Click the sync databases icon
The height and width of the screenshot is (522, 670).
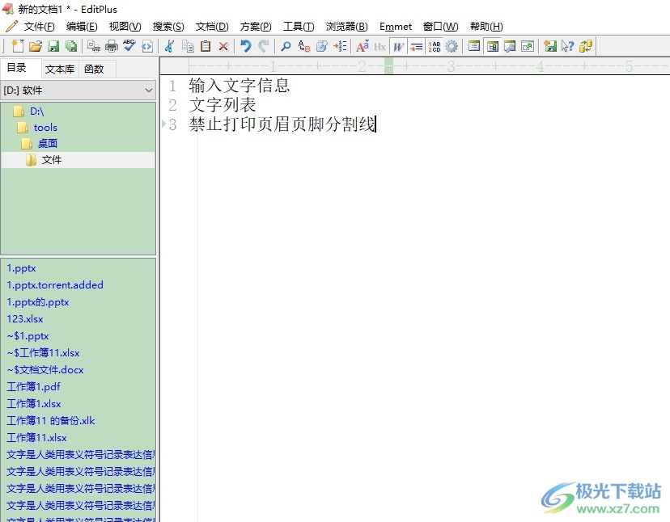586,46
